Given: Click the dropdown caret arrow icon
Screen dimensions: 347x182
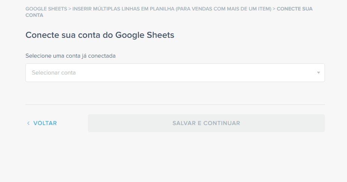Looking at the screenshot, I should pos(318,73).
